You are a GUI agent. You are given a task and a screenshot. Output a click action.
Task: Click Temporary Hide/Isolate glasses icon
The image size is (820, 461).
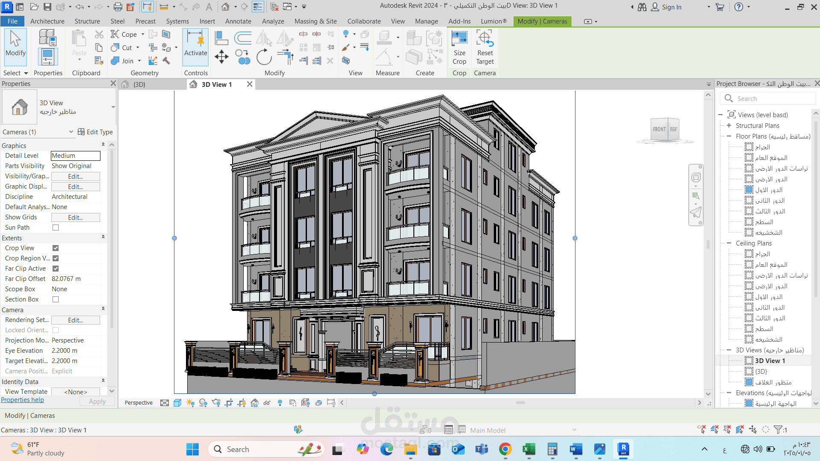[x=267, y=403]
